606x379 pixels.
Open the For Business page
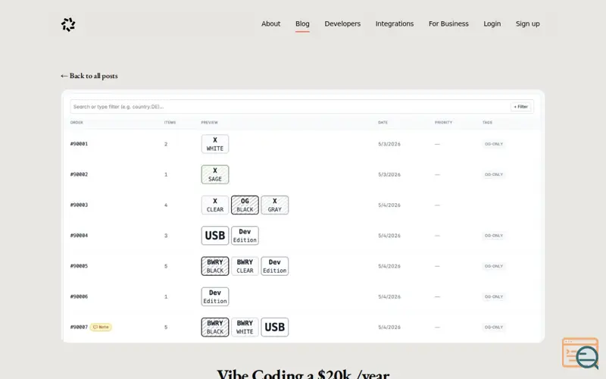tap(448, 23)
